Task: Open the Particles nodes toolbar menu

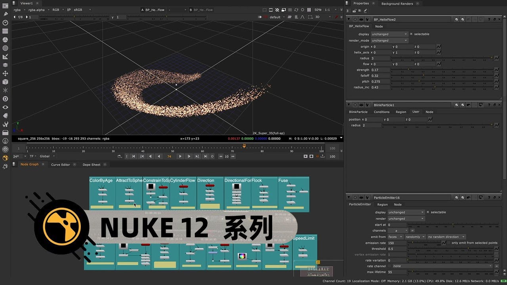Action: pos(6,90)
